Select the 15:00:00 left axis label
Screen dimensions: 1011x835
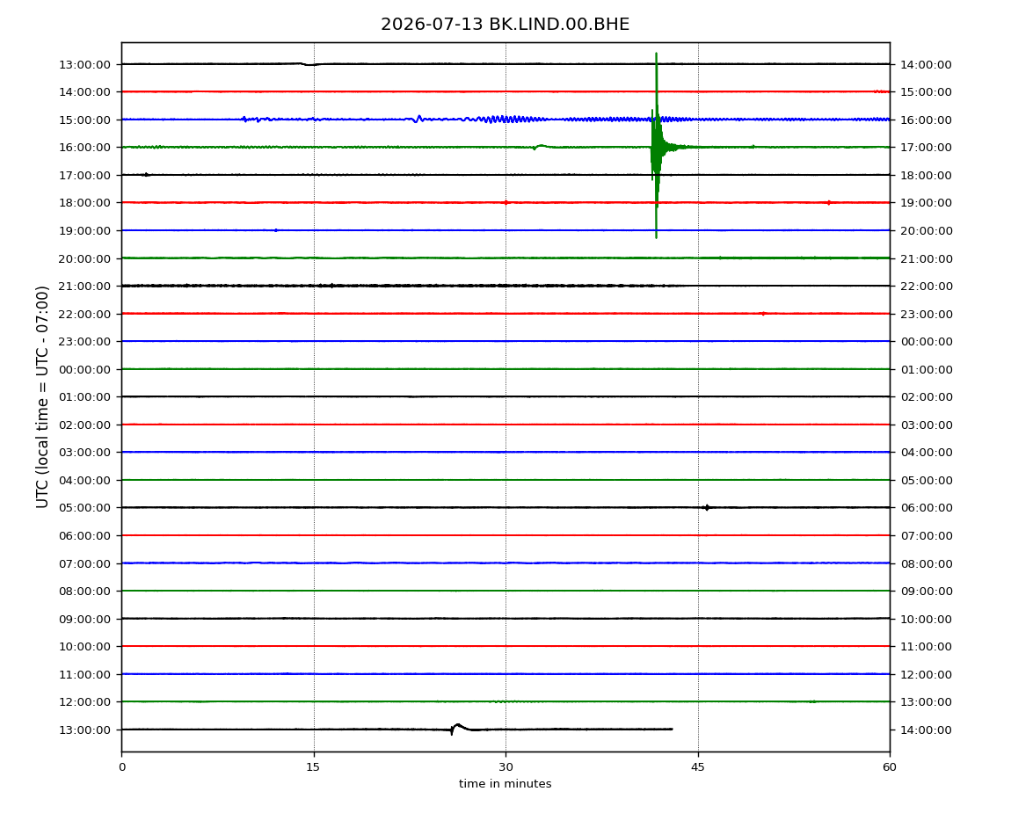(85, 120)
